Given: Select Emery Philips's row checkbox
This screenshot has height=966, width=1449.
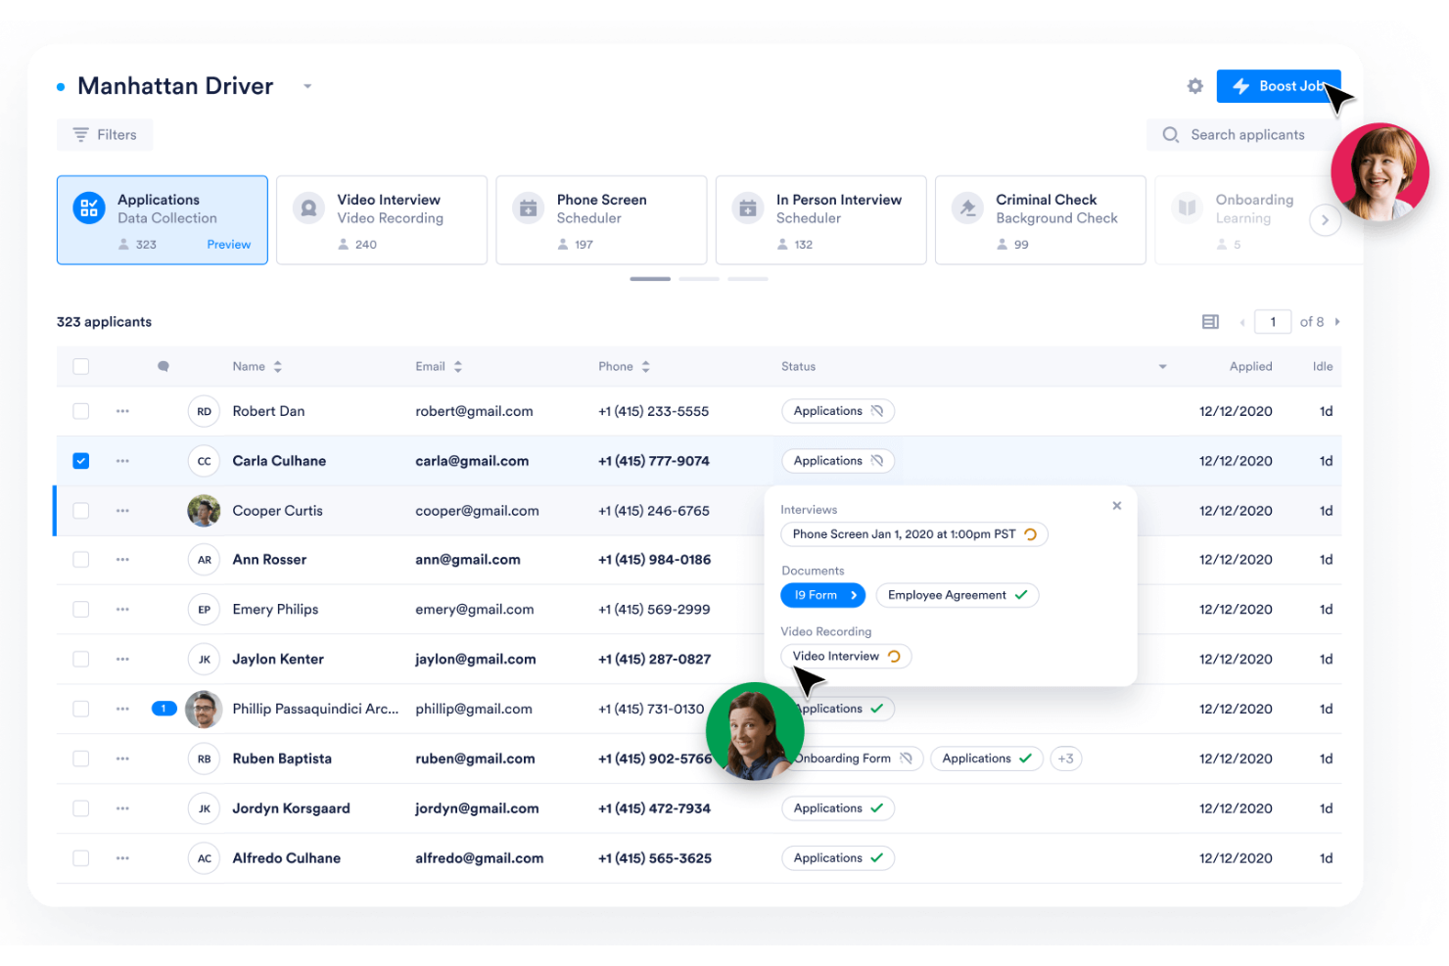Looking at the screenshot, I should [81, 610].
